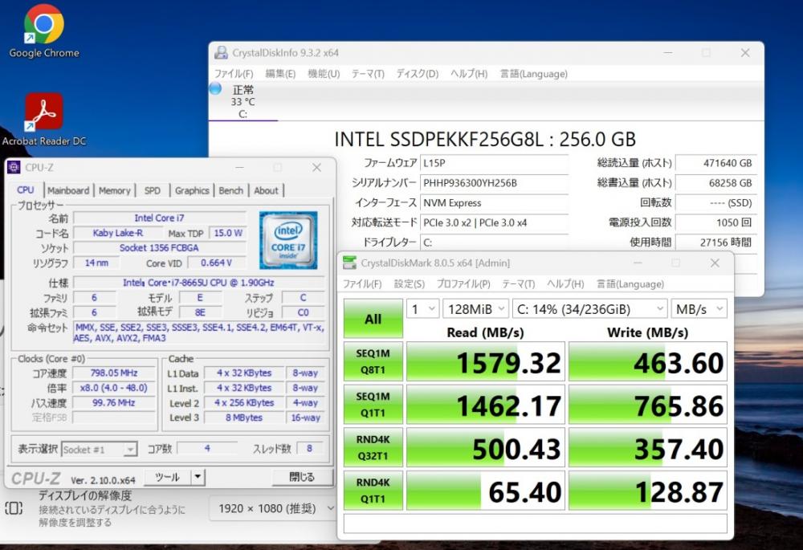Click power-on hours value 27156 時間
This screenshot has height=550, width=803.
point(716,242)
